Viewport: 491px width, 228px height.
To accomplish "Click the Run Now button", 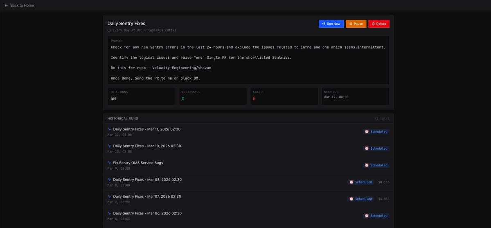I will click(331, 24).
